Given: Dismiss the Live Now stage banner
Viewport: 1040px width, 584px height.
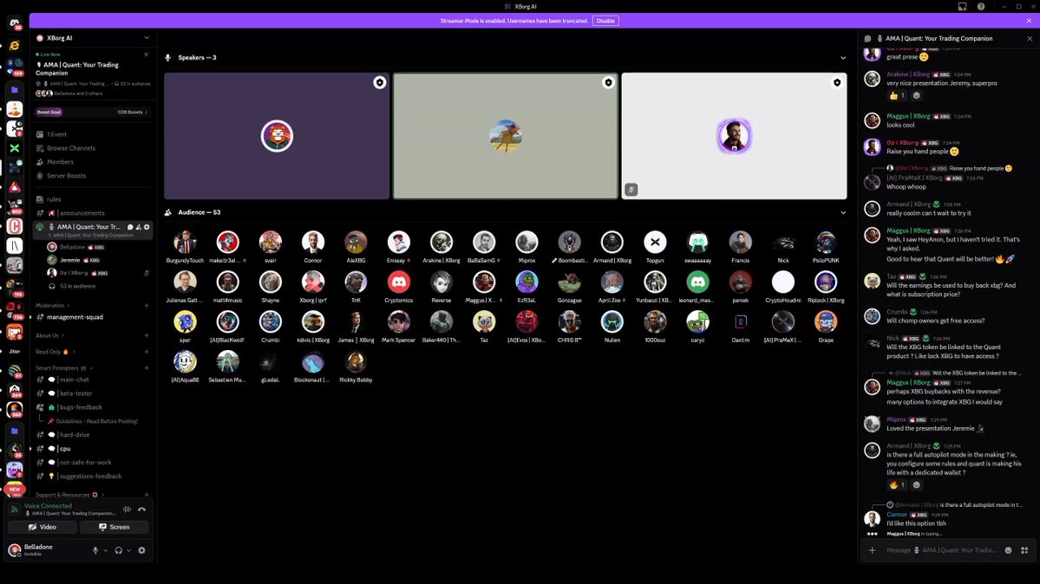Looking at the screenshot, I should point(147,55).
